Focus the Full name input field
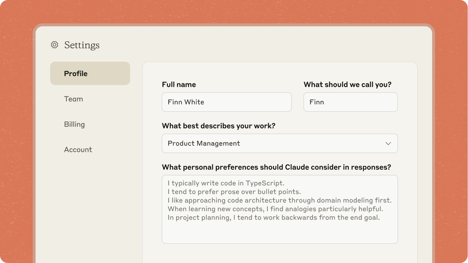Viewport: 468px width, 263px height. click(x=226, y=102)
